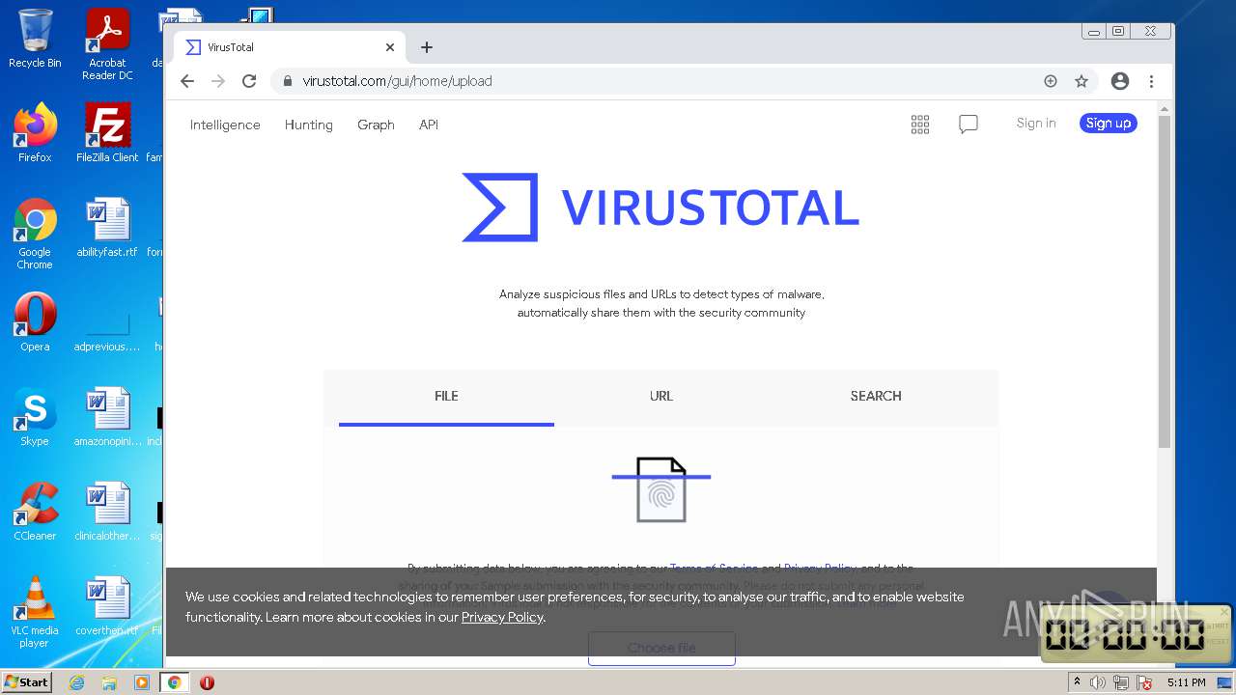1236x695 pixels.
Task: Open Windows Explorer folder in taskbar
Action: 109,682
